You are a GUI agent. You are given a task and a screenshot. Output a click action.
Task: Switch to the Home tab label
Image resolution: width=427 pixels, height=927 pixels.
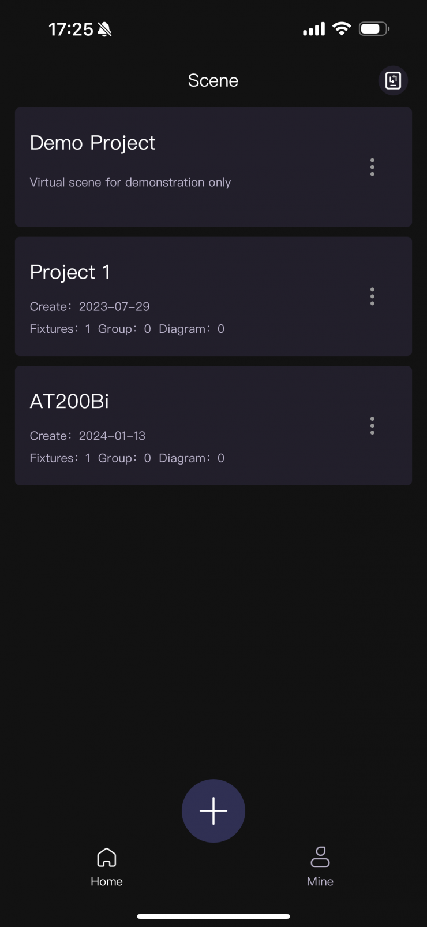[x=107, y=881]
